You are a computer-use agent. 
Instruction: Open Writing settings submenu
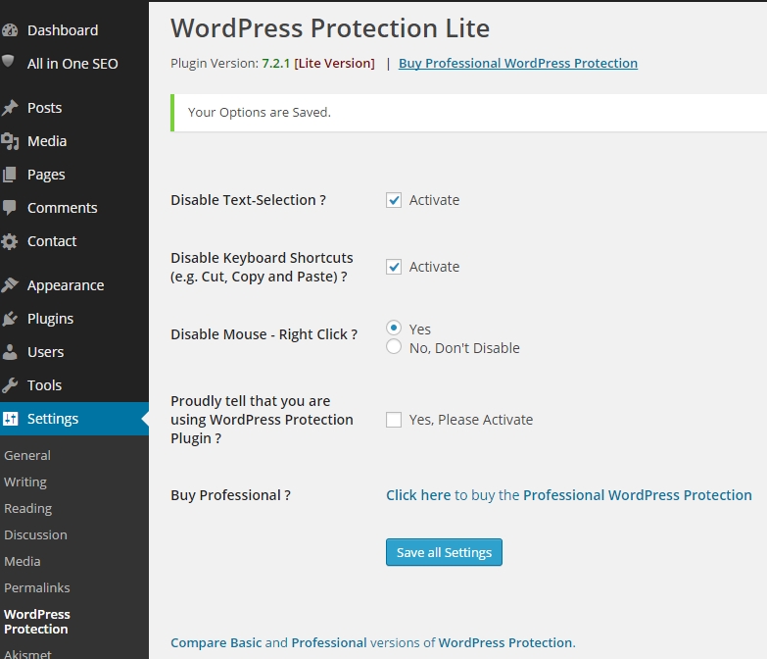[x=25, y=482]
